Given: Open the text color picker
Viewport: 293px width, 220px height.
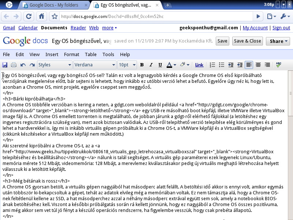Looking at the screenshot, I should tap(170, 65).
